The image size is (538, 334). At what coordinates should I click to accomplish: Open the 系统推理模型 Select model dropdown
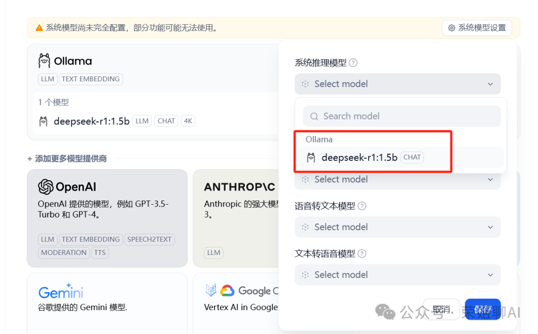click(x=397, y=84)
